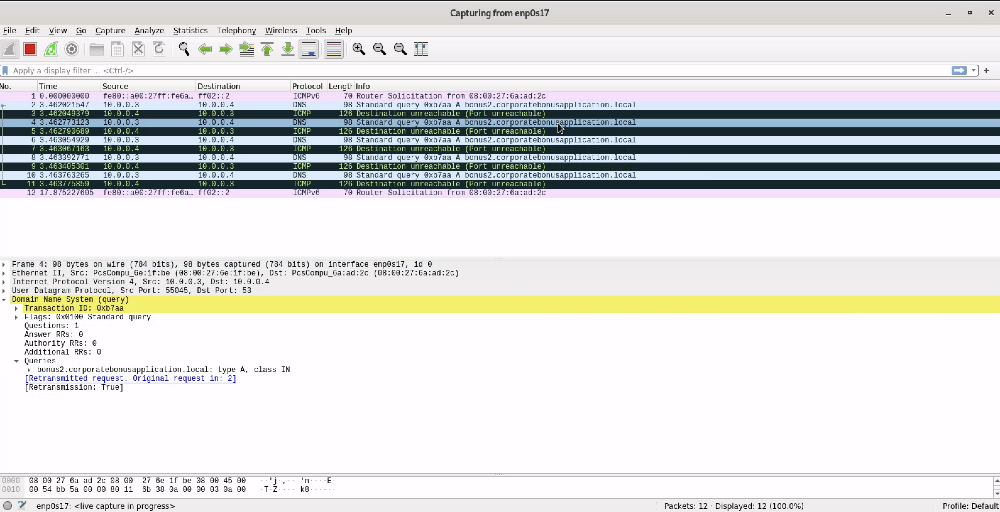Collapse the Domain Name System section
Viewport: 1000px width, 512px height.
[x=4, y=300]
